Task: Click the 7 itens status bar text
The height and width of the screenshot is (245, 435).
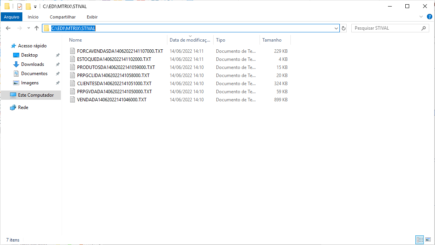Action: click(x=13, y=240)
